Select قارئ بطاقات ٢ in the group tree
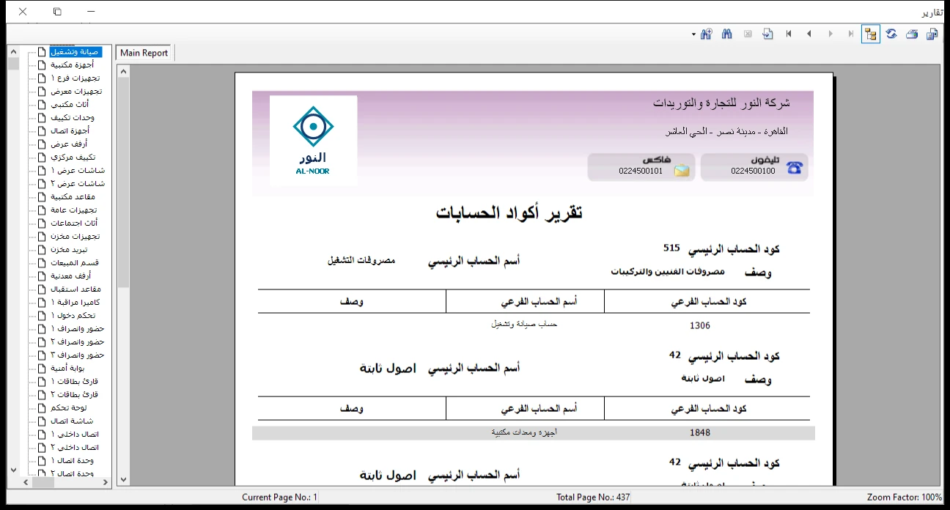 (x=75, y=395)
